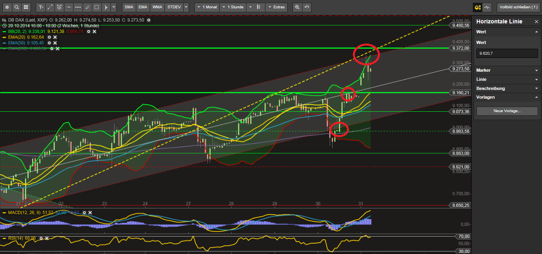Screen dimensions: 542x254
Task: Click the current price 9.273,50 label
Action: coord(461,69)
